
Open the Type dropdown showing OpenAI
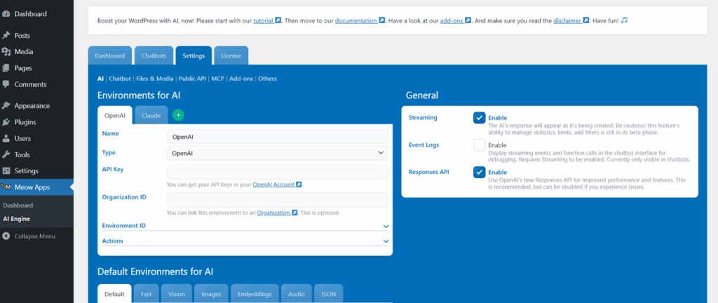278,152
